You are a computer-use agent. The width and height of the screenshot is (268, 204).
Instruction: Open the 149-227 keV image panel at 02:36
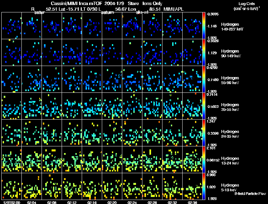pos(192,26)
